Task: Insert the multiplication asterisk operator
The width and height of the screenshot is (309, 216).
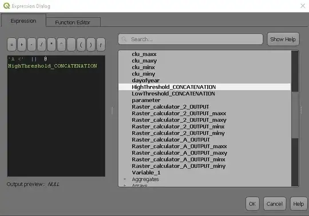Action: point(51,45)
